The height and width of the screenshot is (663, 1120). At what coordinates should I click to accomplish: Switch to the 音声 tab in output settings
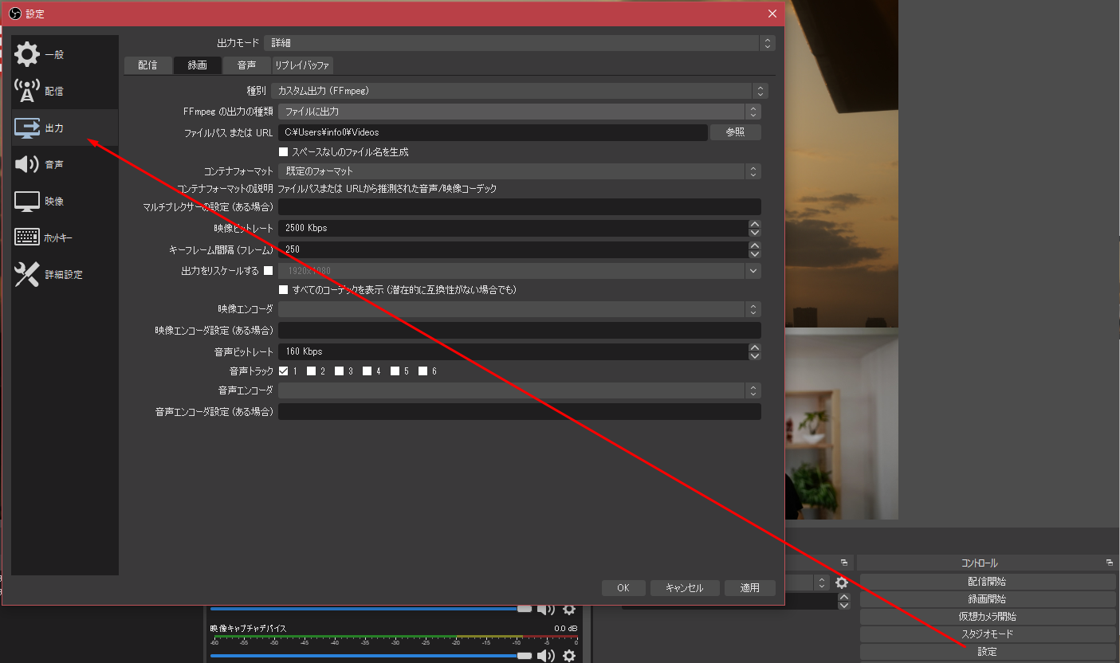[x=246, y=65]
